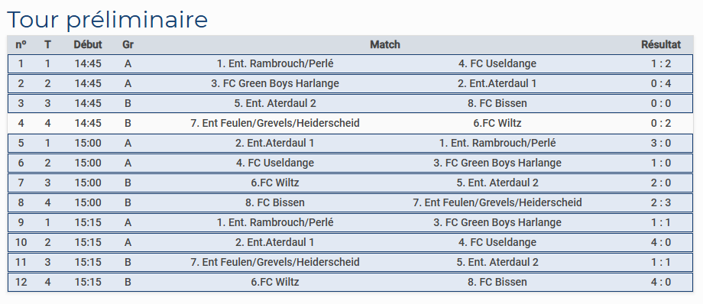
Task: Select 8. FC Bissen in match 3
Action: point(497,103)
